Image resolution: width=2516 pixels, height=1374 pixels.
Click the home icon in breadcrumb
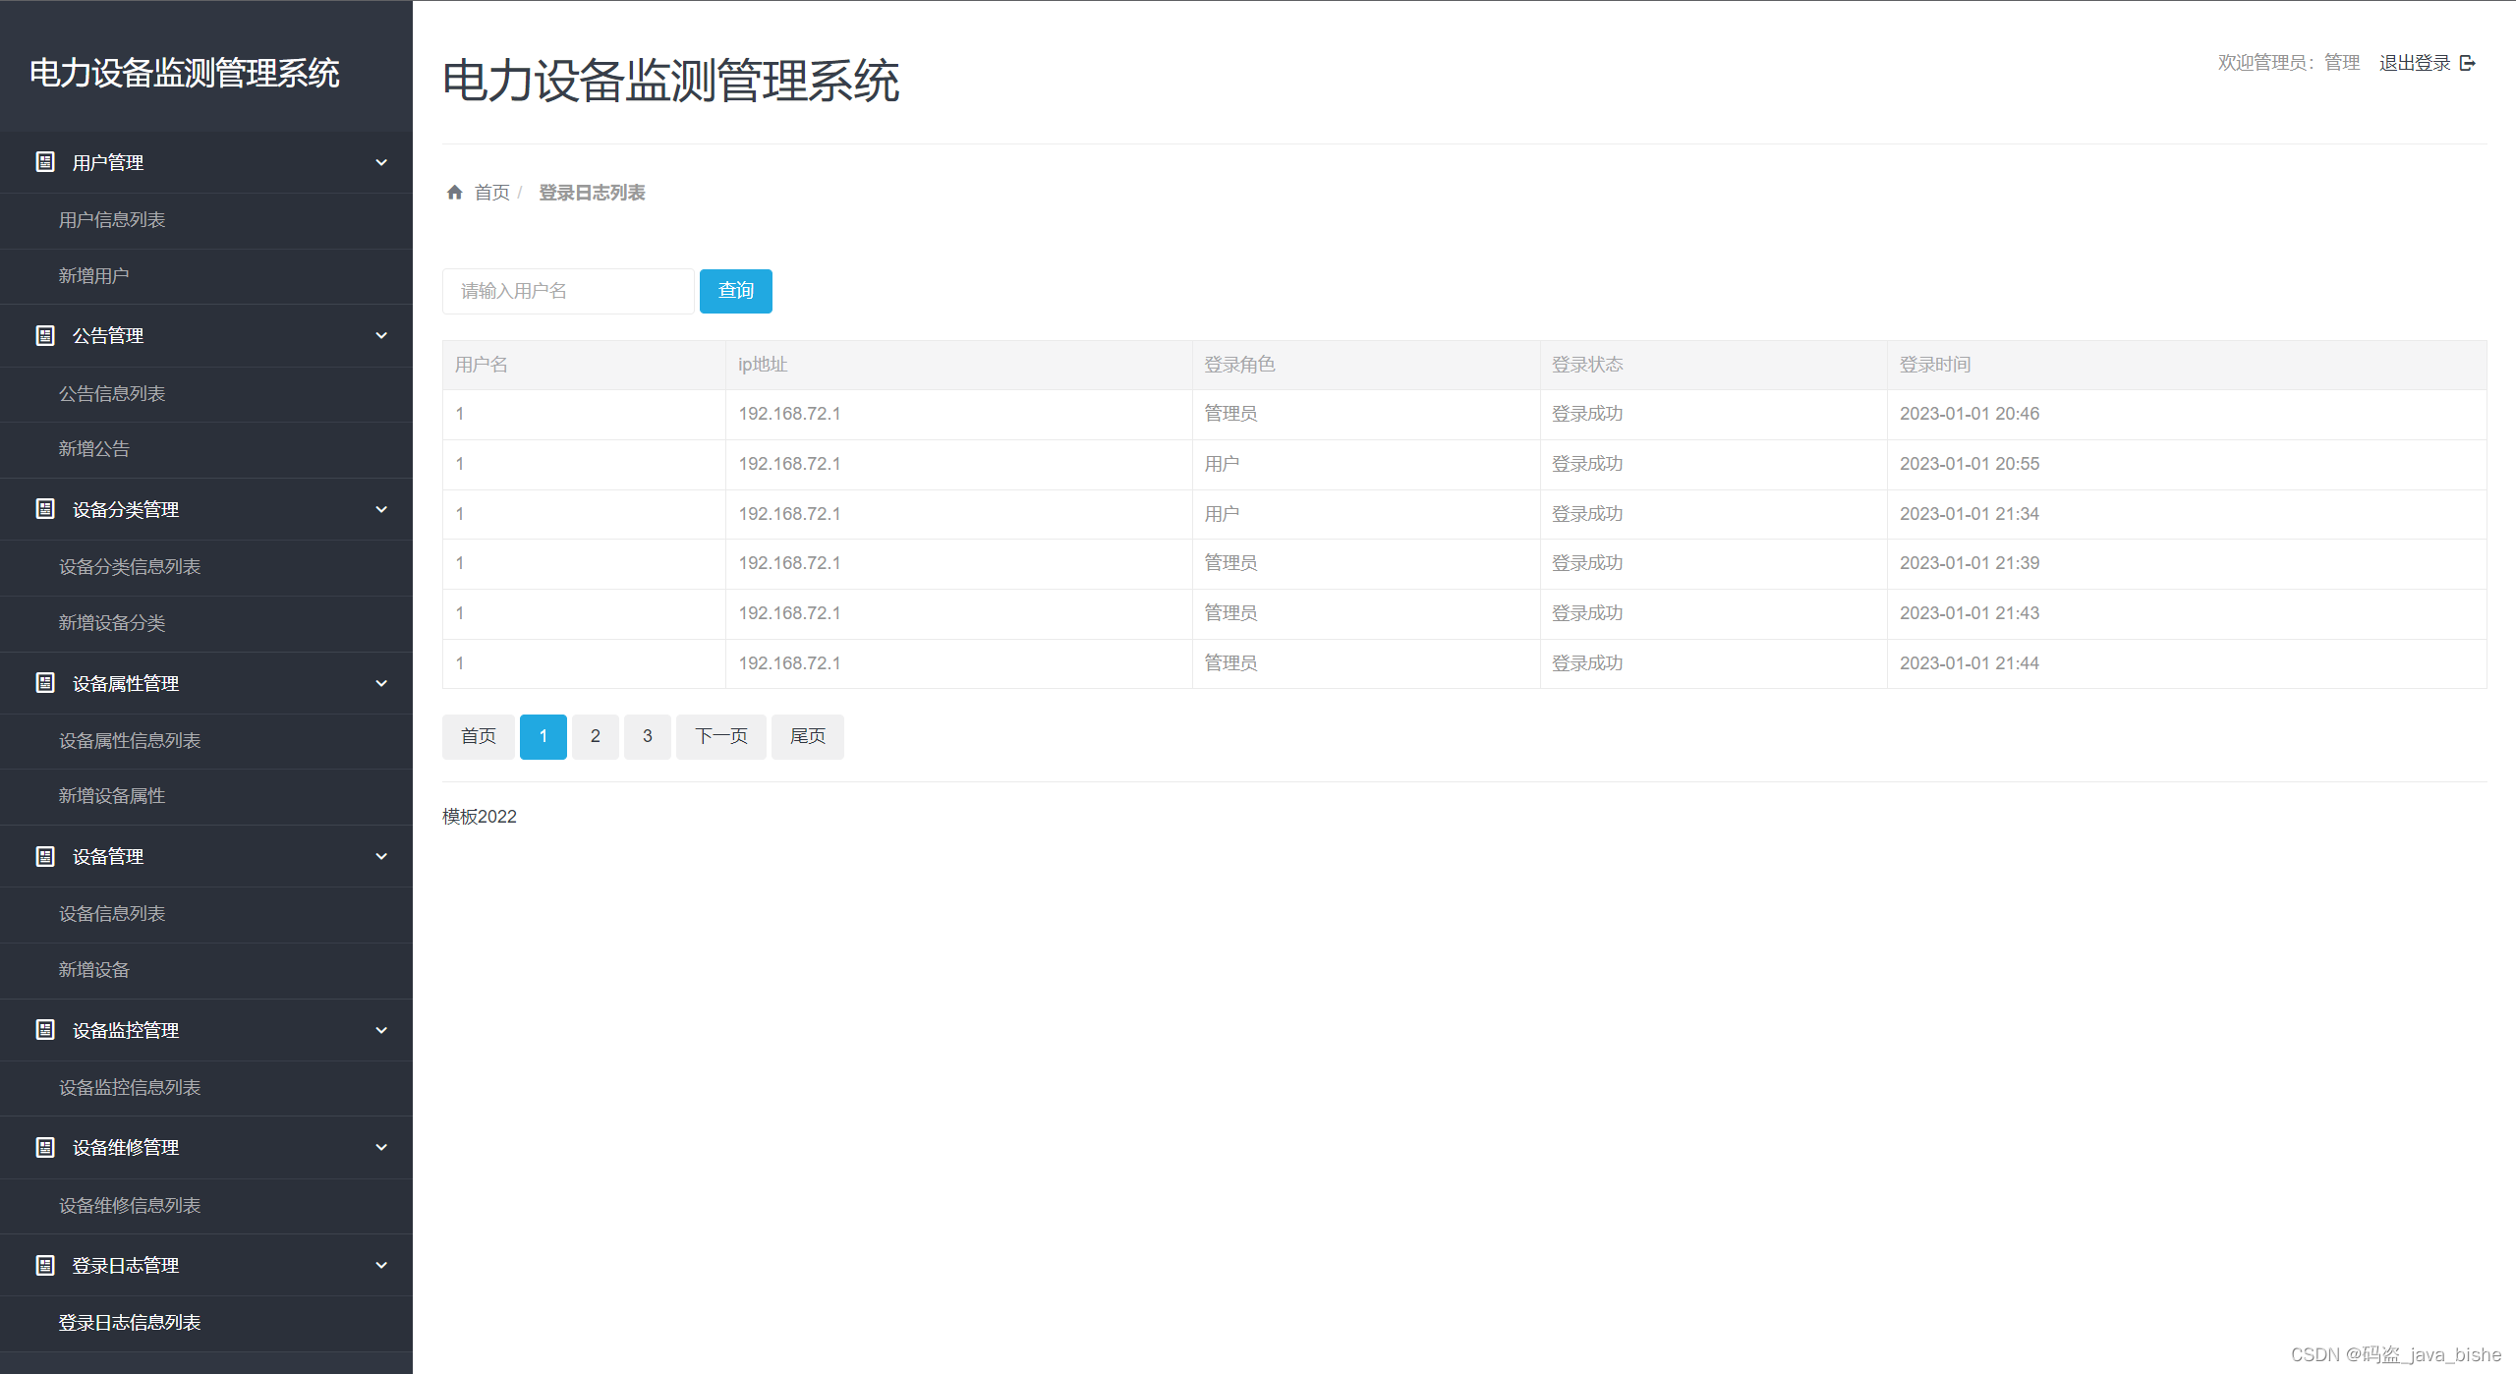(454, 193)
